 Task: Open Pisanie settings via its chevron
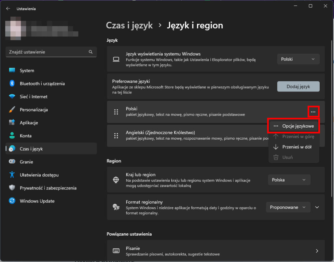(317, 251)
